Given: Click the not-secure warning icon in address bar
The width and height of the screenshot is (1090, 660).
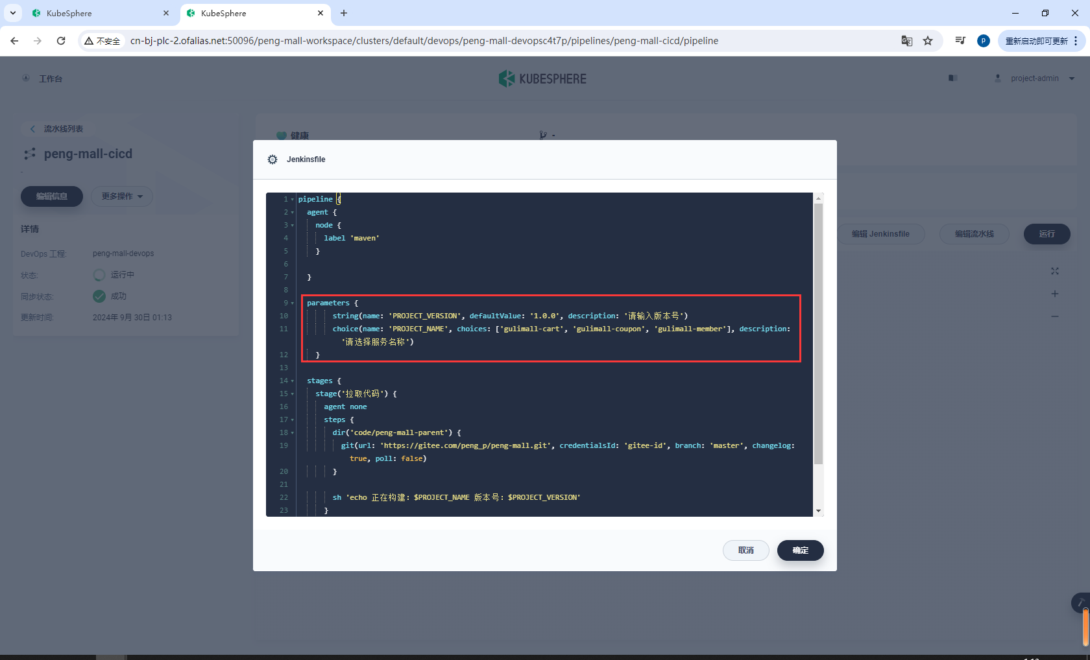Looking at the screenshot, I should click(89, 41).
